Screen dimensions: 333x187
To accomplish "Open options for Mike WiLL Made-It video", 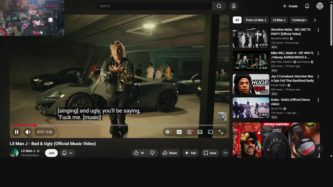I will click(318, 53).
